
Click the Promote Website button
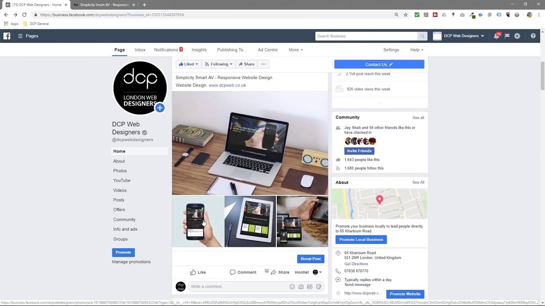point(405,294)
